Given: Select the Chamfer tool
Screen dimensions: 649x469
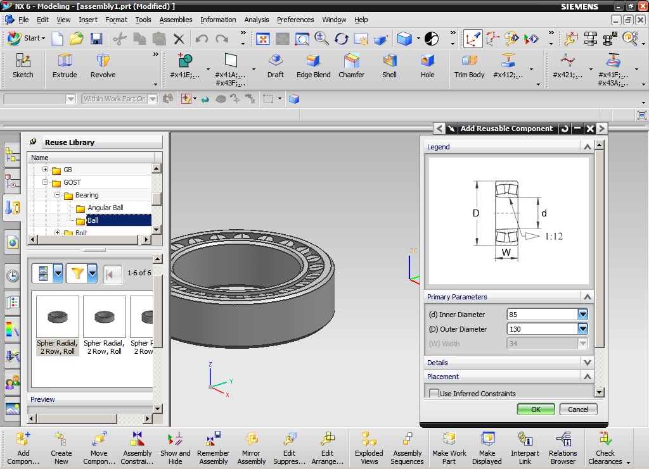Looking at the screenshot, I should tap(351, 66).
